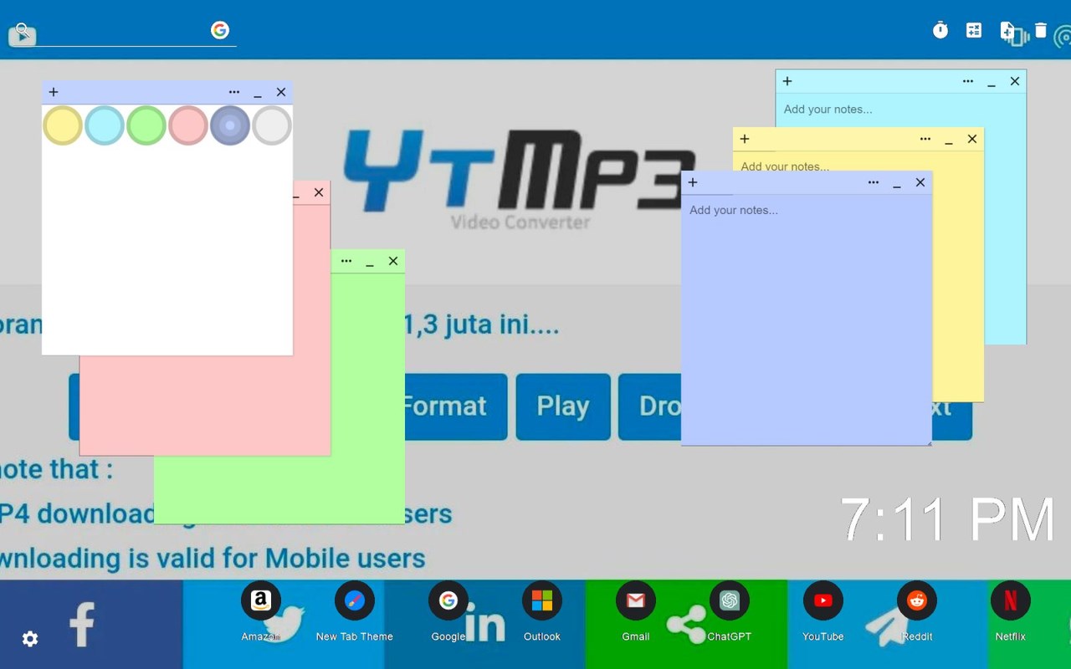Pick the pink note color swatch

[x=188, y=125]
